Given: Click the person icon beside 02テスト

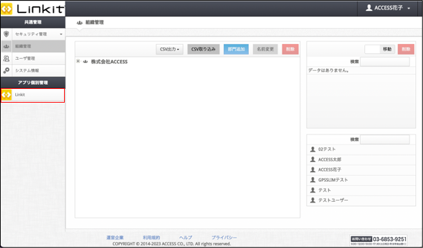Looking at the screenshot, I should [x=313, y=149].
